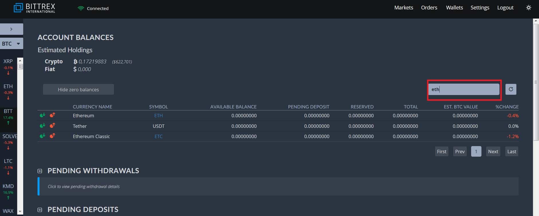
Task: Sort by Available Balance column header
Action: 233,107
